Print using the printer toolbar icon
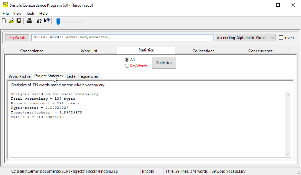This screenshot has width=301, height=175. coord(29,21)
